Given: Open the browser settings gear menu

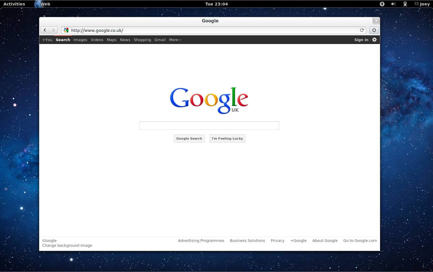Looking at the screenshot, I should [374, 30].
